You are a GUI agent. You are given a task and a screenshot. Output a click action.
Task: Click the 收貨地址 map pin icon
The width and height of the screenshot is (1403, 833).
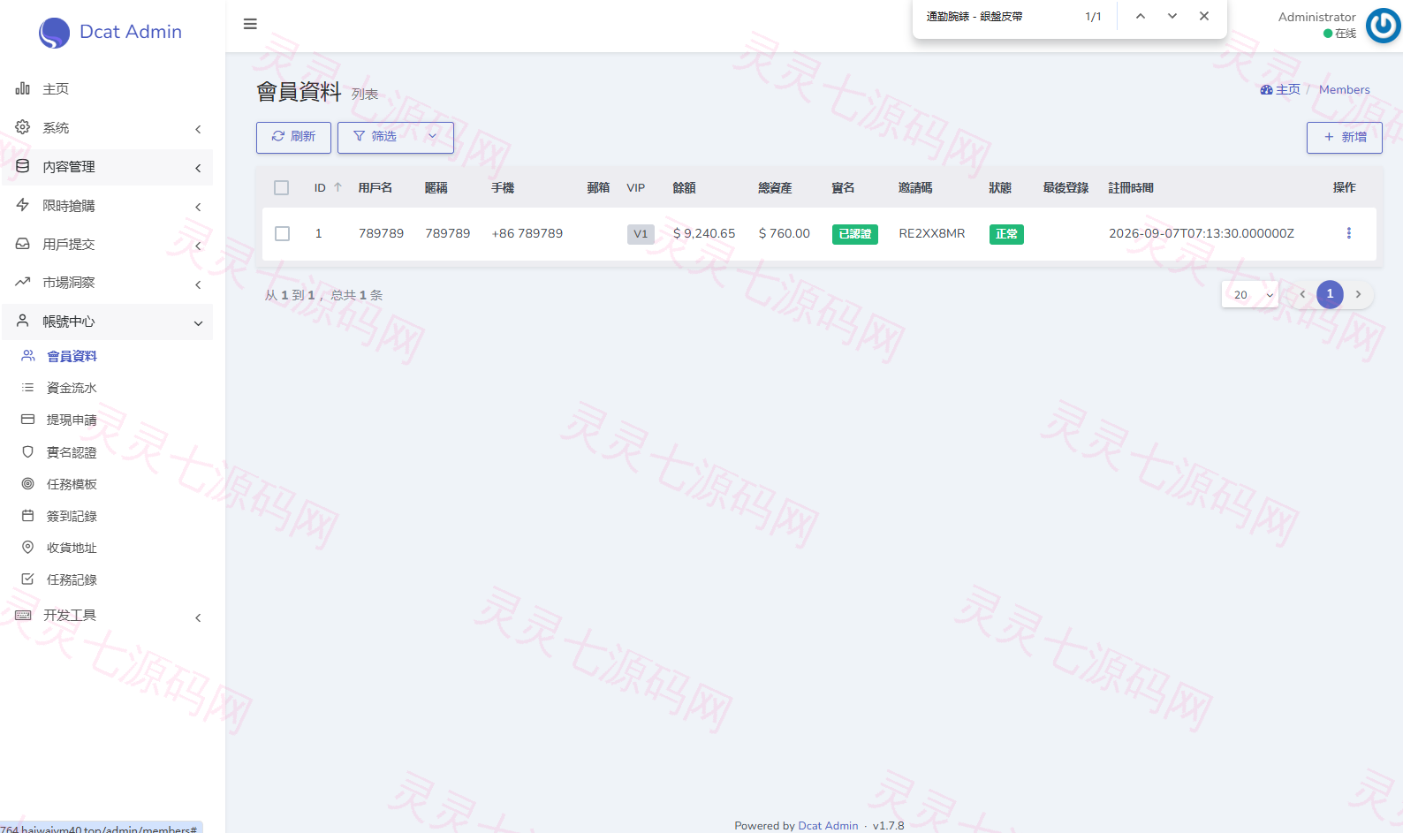pos(28,547)
